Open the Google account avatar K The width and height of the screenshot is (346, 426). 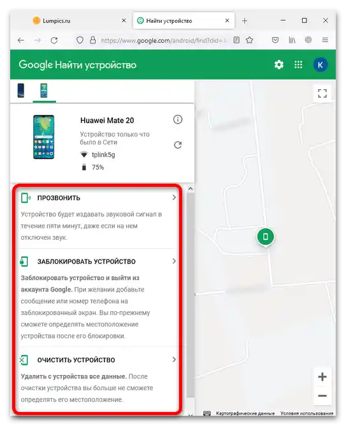[x=321, y=64]
